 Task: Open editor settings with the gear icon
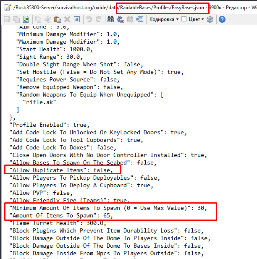tap(210, 19)
